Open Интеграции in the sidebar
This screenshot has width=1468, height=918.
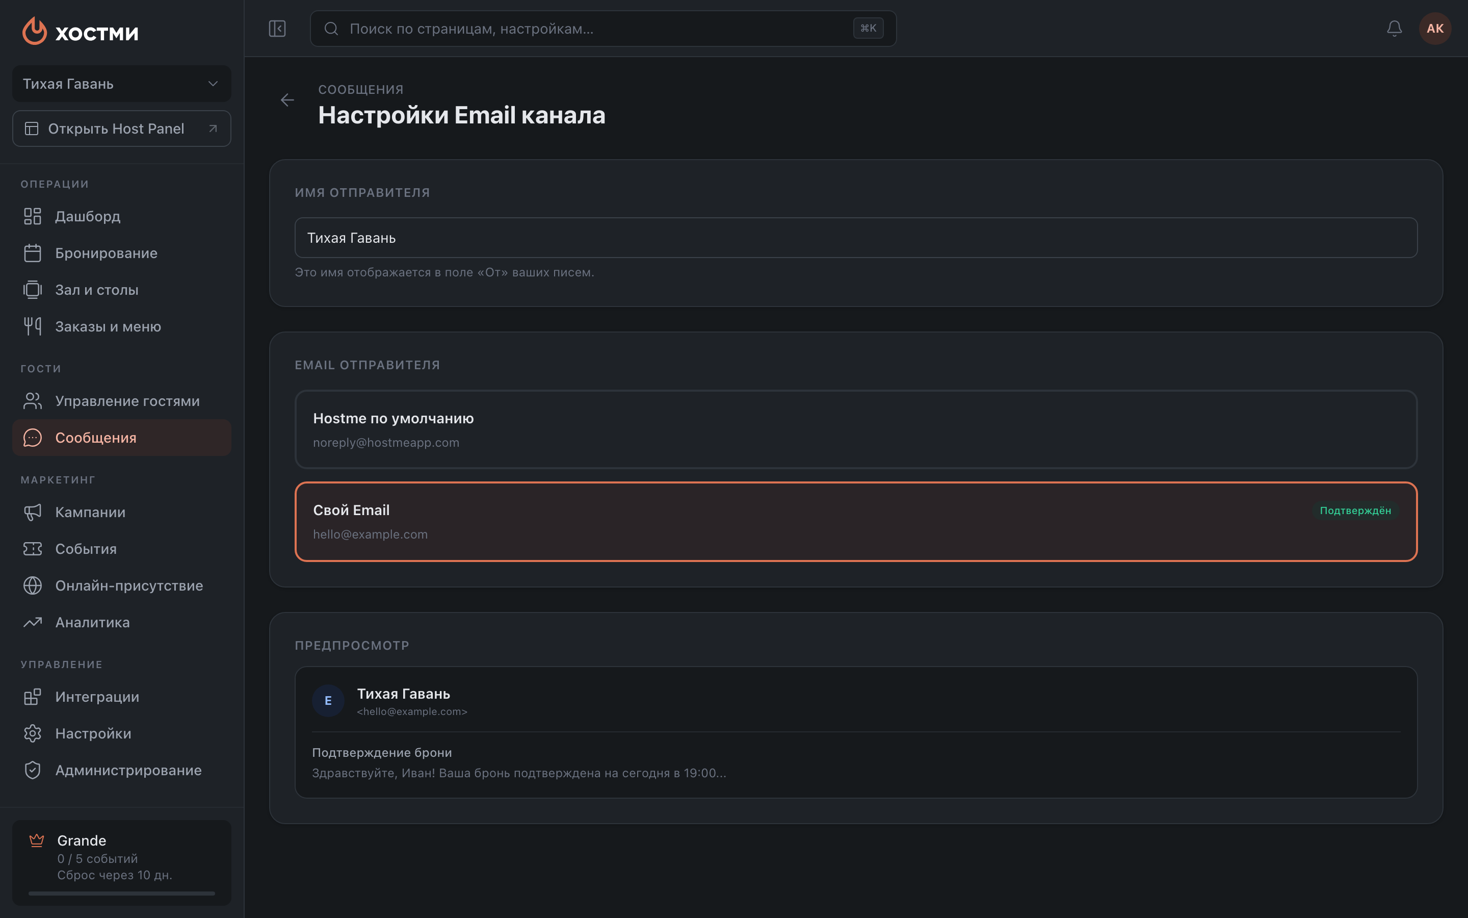[x=121, y=696]
